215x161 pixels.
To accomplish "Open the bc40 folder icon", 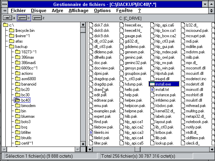I will 18,100.
